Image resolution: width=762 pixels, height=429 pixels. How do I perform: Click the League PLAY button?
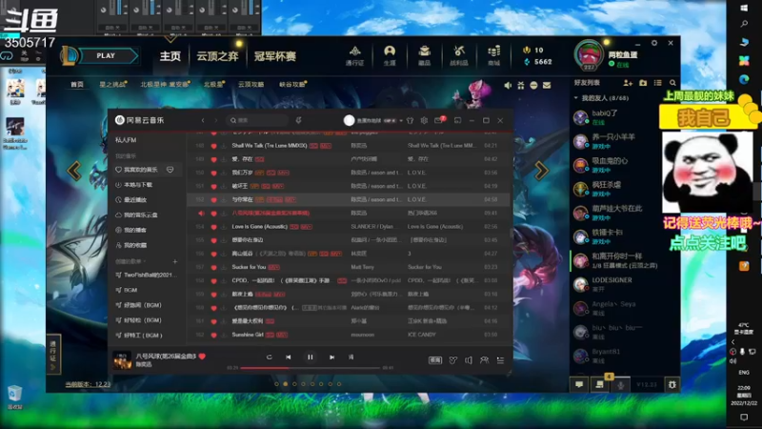tap(106, 56)
